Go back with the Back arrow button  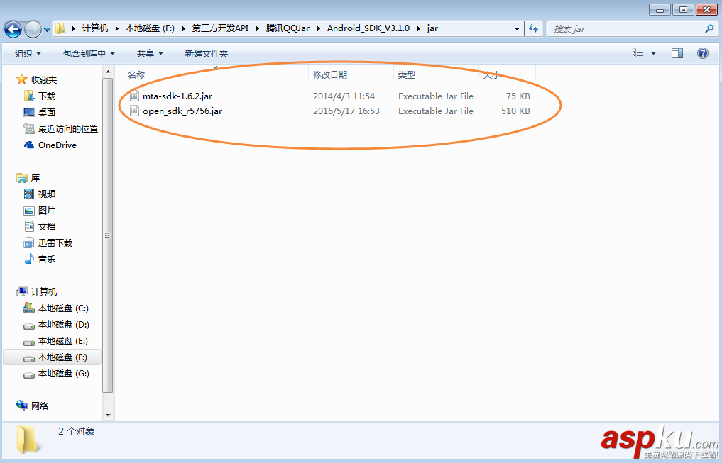[x=13, y=30]
